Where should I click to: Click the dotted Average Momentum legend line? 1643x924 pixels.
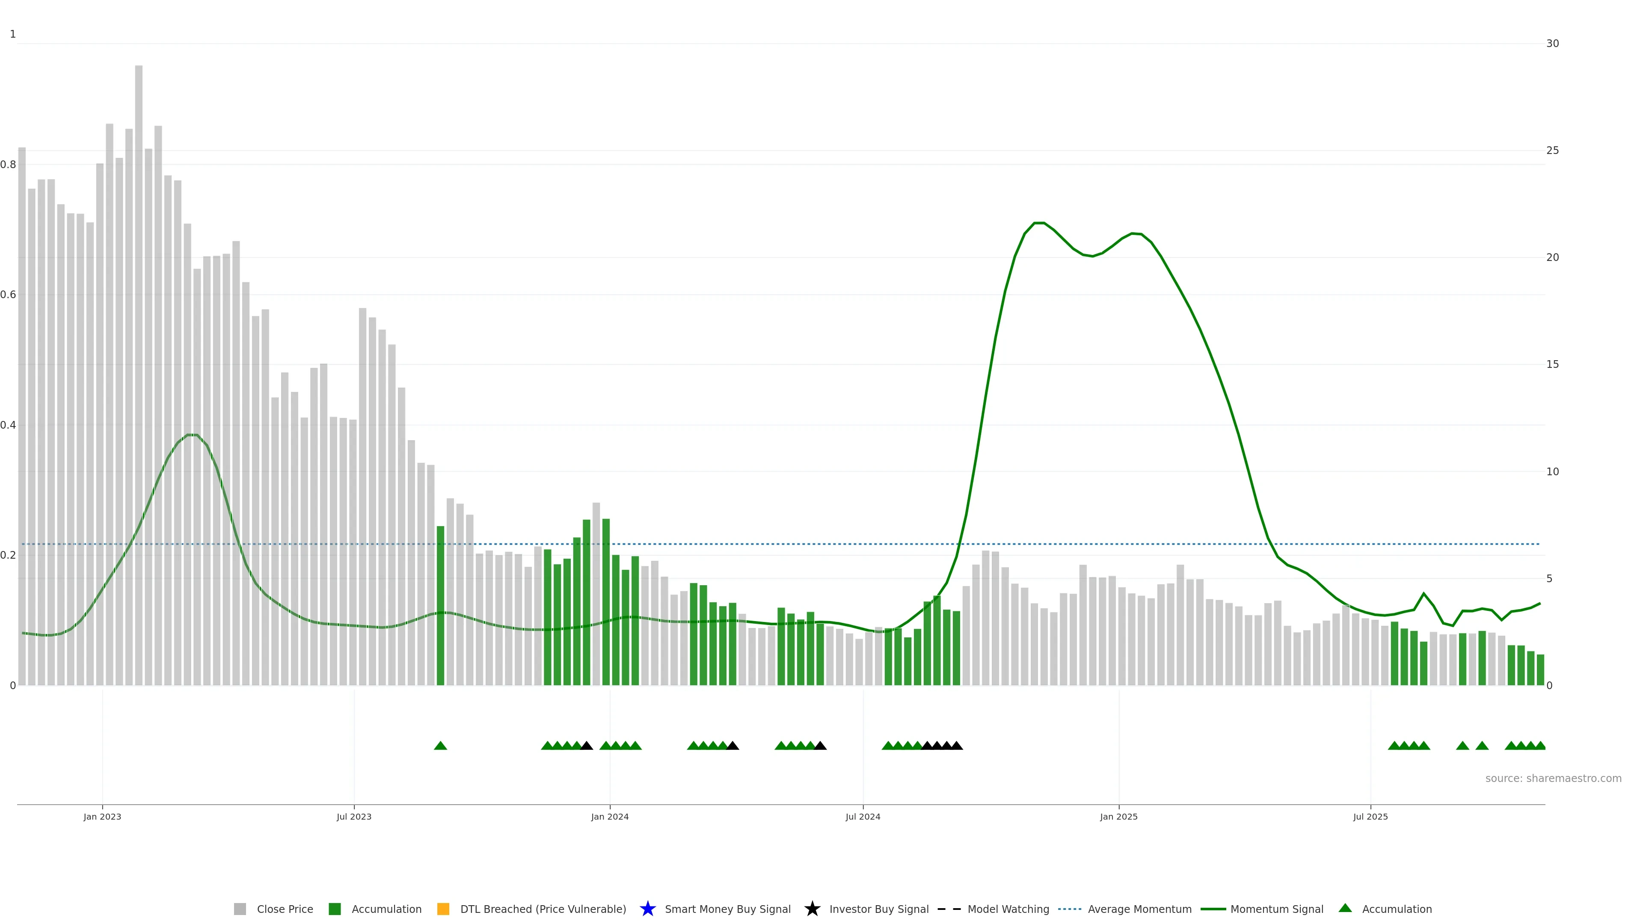[x=1070, y=909]
